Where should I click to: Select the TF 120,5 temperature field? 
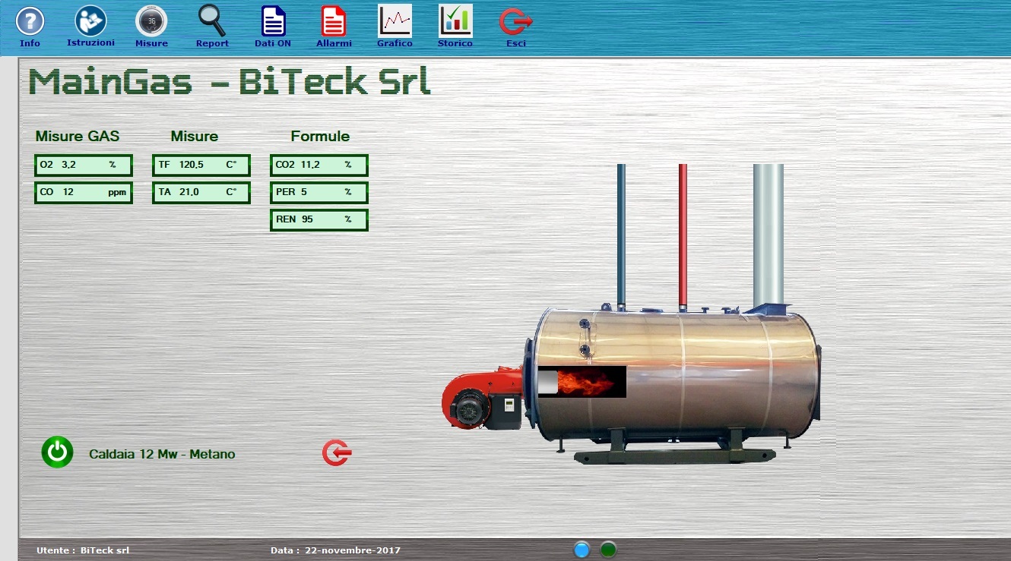click(x=201, y=165)
